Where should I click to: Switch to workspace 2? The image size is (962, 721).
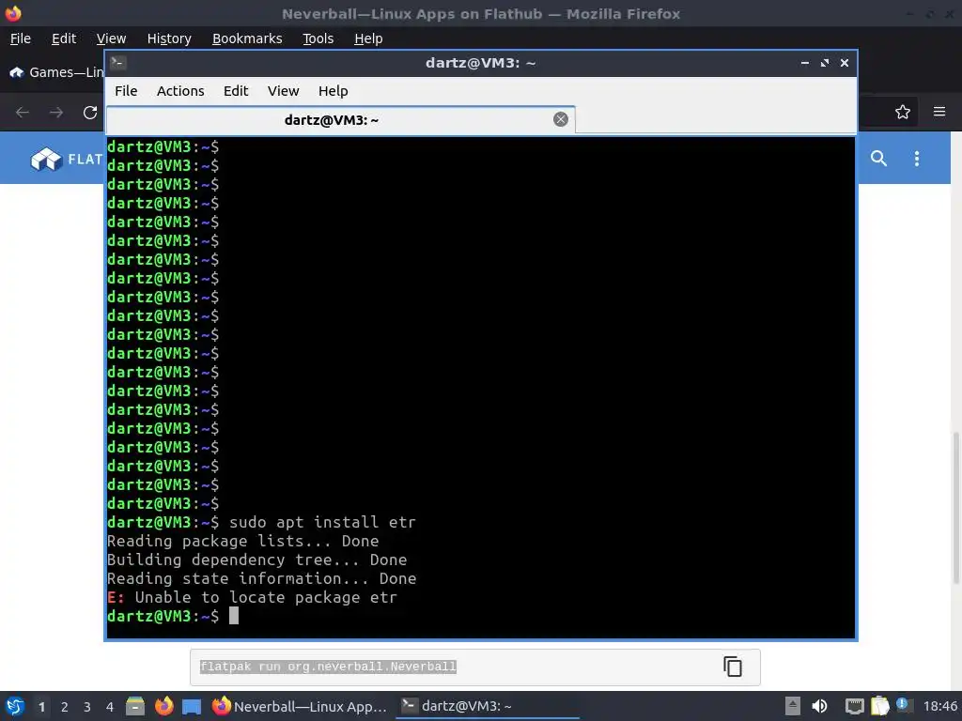pyautogui.click(x=65, y=707)
